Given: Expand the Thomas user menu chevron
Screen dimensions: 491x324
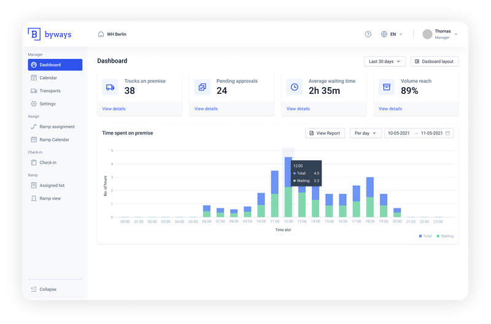Looking at the screenshot, I should 456,34.
